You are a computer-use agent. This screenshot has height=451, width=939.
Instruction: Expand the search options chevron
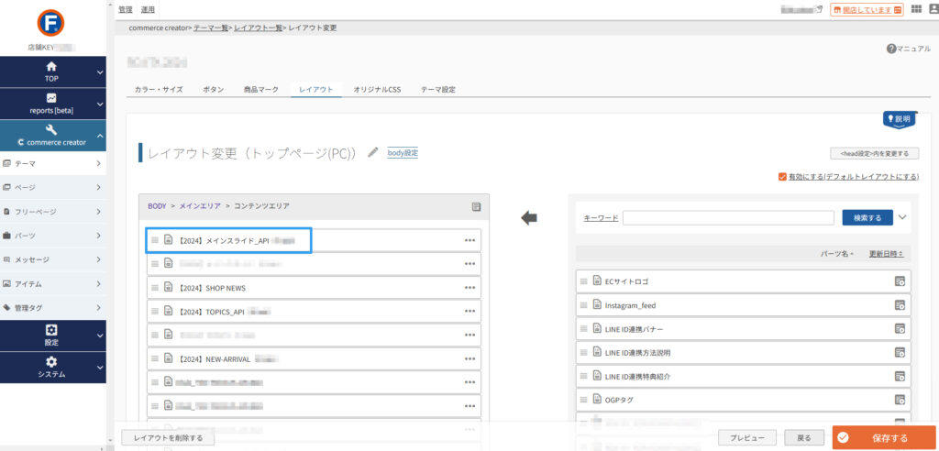[x=902, y=217]
